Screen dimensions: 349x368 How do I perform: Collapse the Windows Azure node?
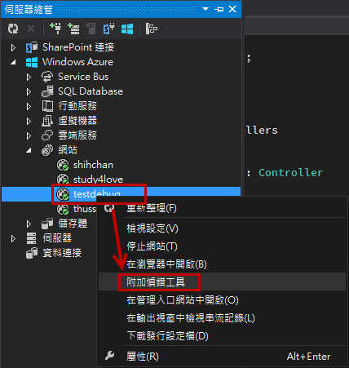13,62
